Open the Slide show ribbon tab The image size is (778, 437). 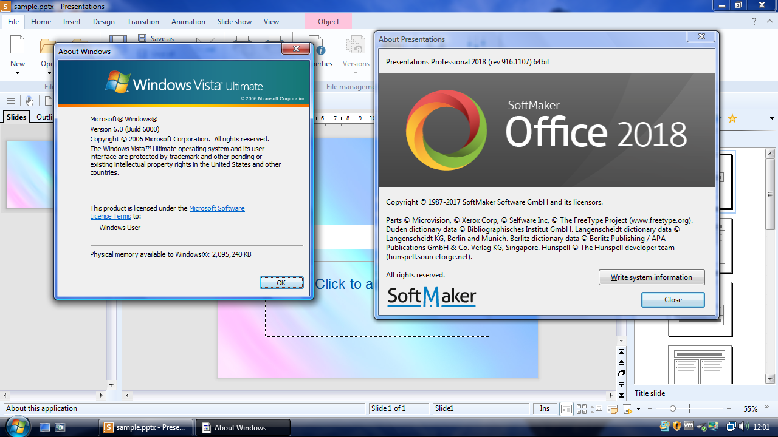(235, 22)
